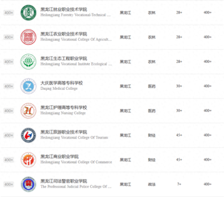Open the Heilongjiang Vocational College of Commerce logo
The height and width of the screenshot is (197, 224).
coord(28,160)
